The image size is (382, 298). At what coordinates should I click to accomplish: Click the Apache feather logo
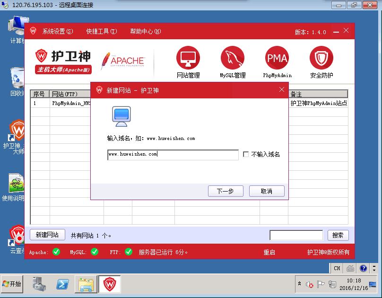[123, 61]
